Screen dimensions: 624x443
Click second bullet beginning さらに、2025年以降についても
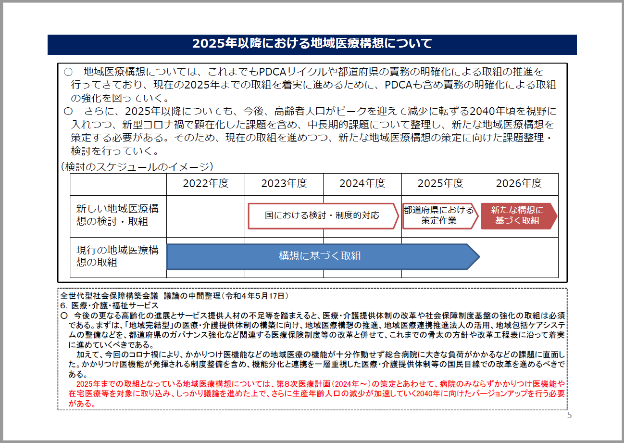[x=310, y=131]
